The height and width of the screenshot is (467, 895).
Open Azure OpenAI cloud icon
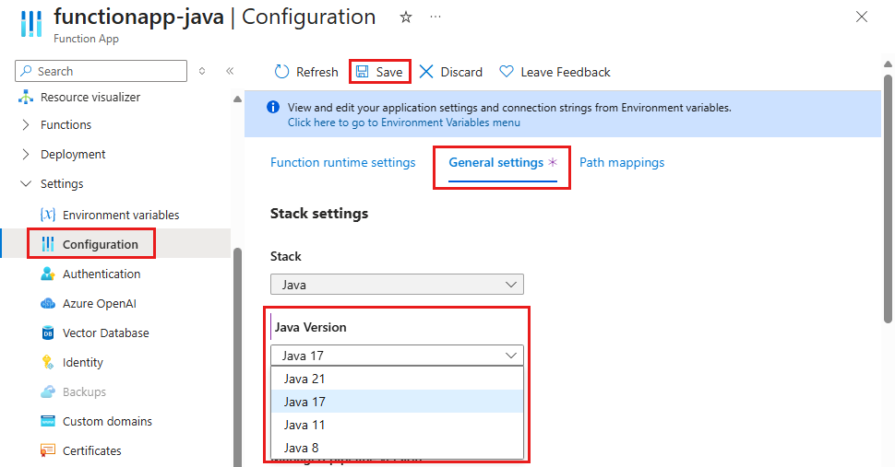tap(48, 303)
